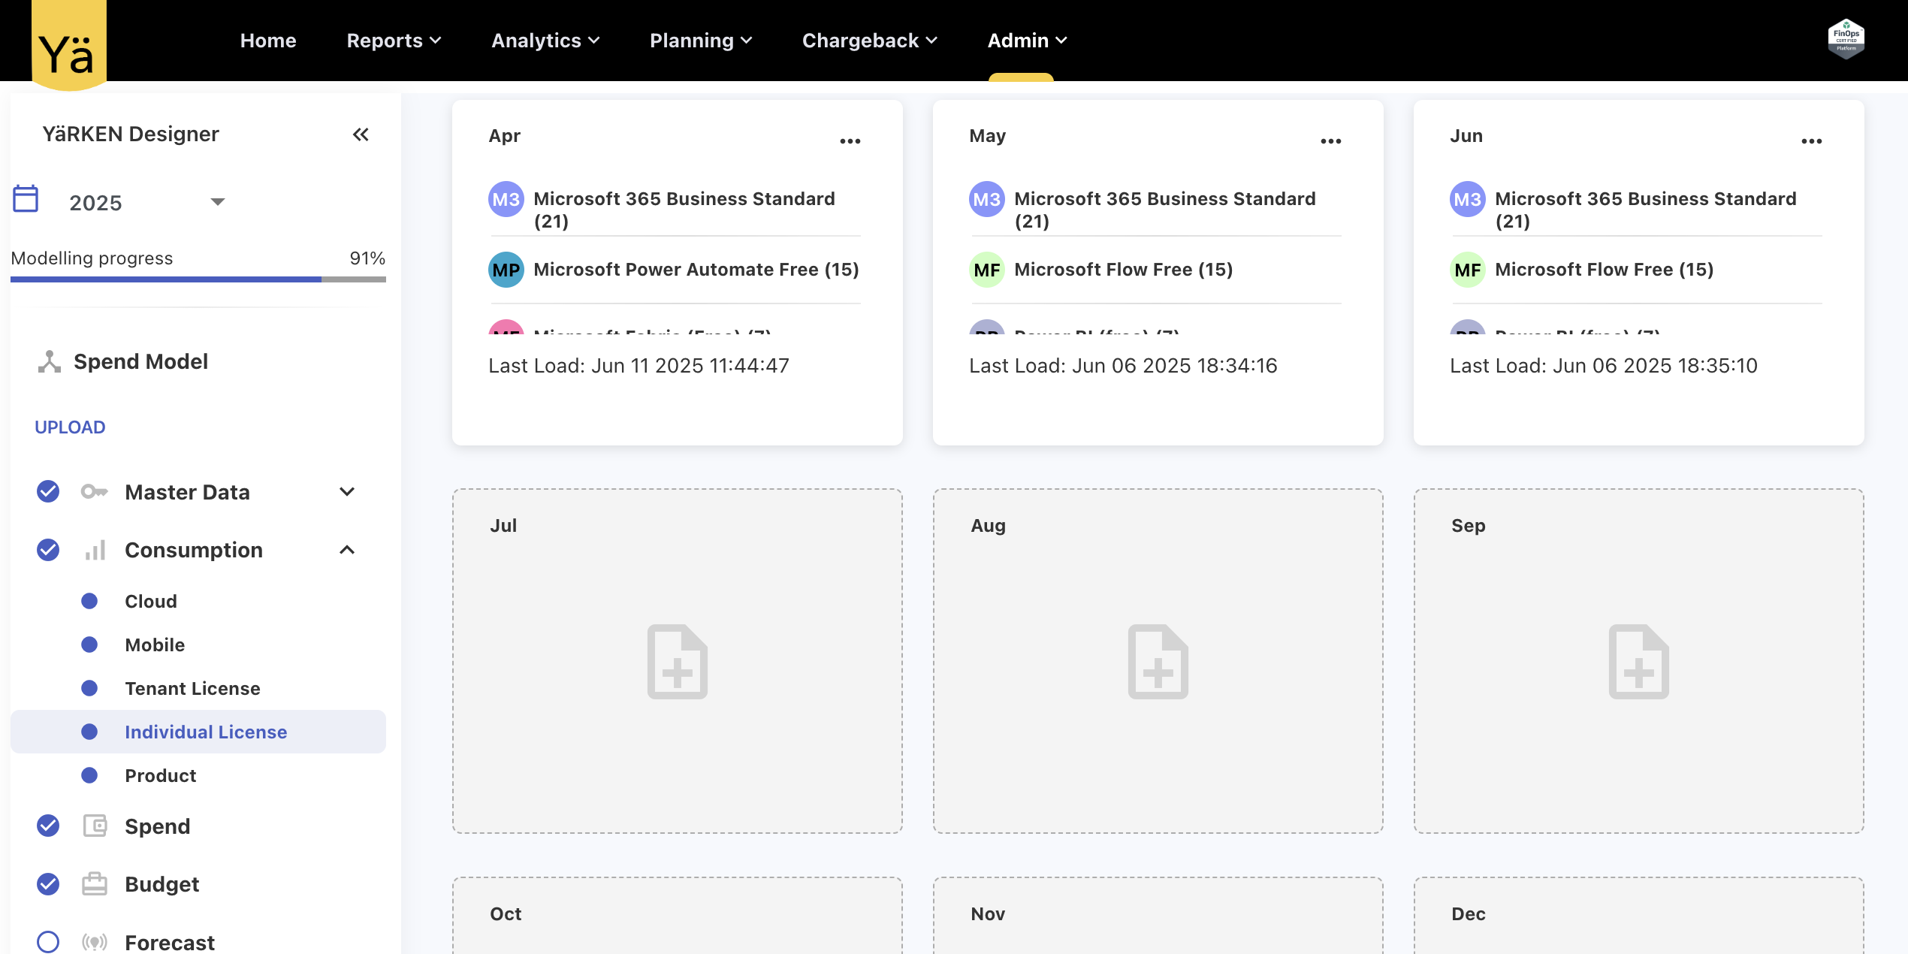This screenshot has height=954, width=1908.
Task: Click the Yä logo in header
Action: (x=68, y=47)
